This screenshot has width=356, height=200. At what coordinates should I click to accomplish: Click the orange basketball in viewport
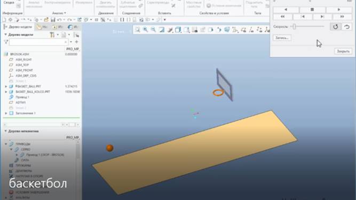109,148
